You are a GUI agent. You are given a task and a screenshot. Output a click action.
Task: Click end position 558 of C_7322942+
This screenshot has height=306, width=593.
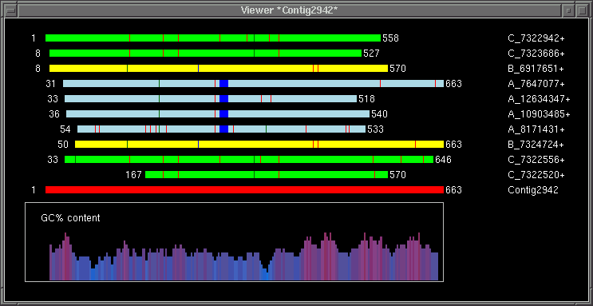[390, 38]
